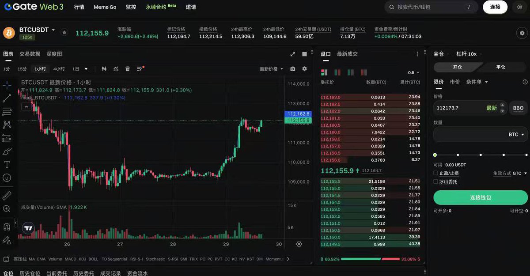Collapse the indicator legend chevron
Image resolution: width=530 pixels, height=276 pixels.
click(x=26, y=106)
